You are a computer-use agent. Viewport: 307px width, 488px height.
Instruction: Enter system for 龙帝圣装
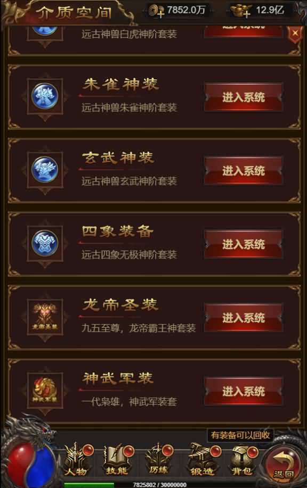click(x=244, y=318)
